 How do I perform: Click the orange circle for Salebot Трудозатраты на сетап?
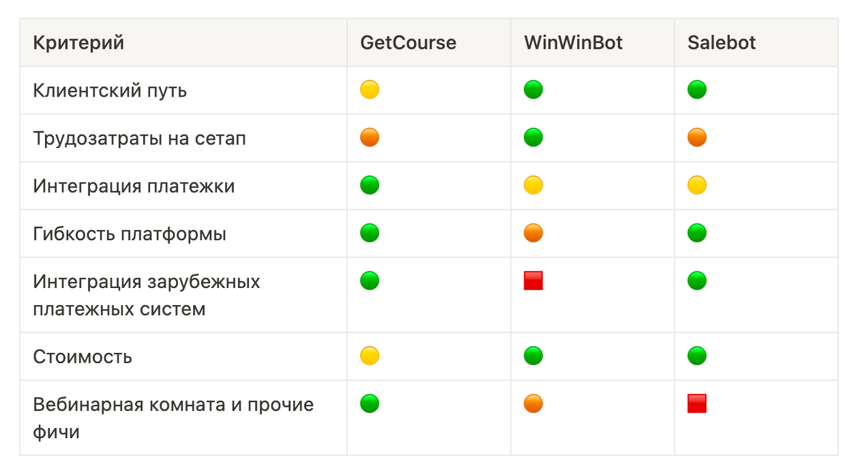697,137
